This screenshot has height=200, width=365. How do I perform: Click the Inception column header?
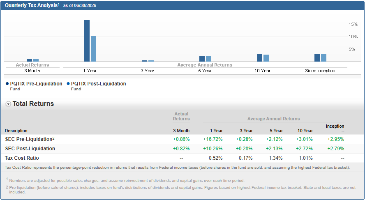[335, 126]
